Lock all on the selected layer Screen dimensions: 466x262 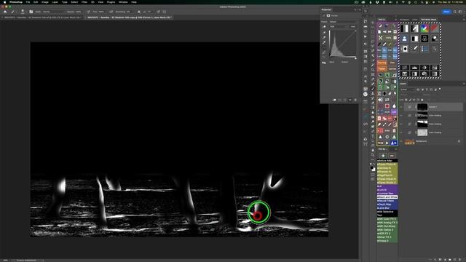coord(422,100)
